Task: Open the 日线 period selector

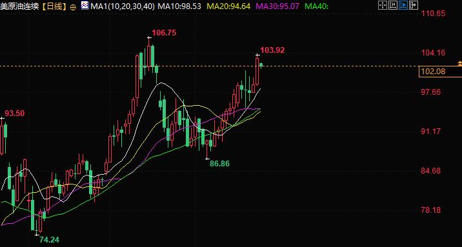Action: point(54,6)
